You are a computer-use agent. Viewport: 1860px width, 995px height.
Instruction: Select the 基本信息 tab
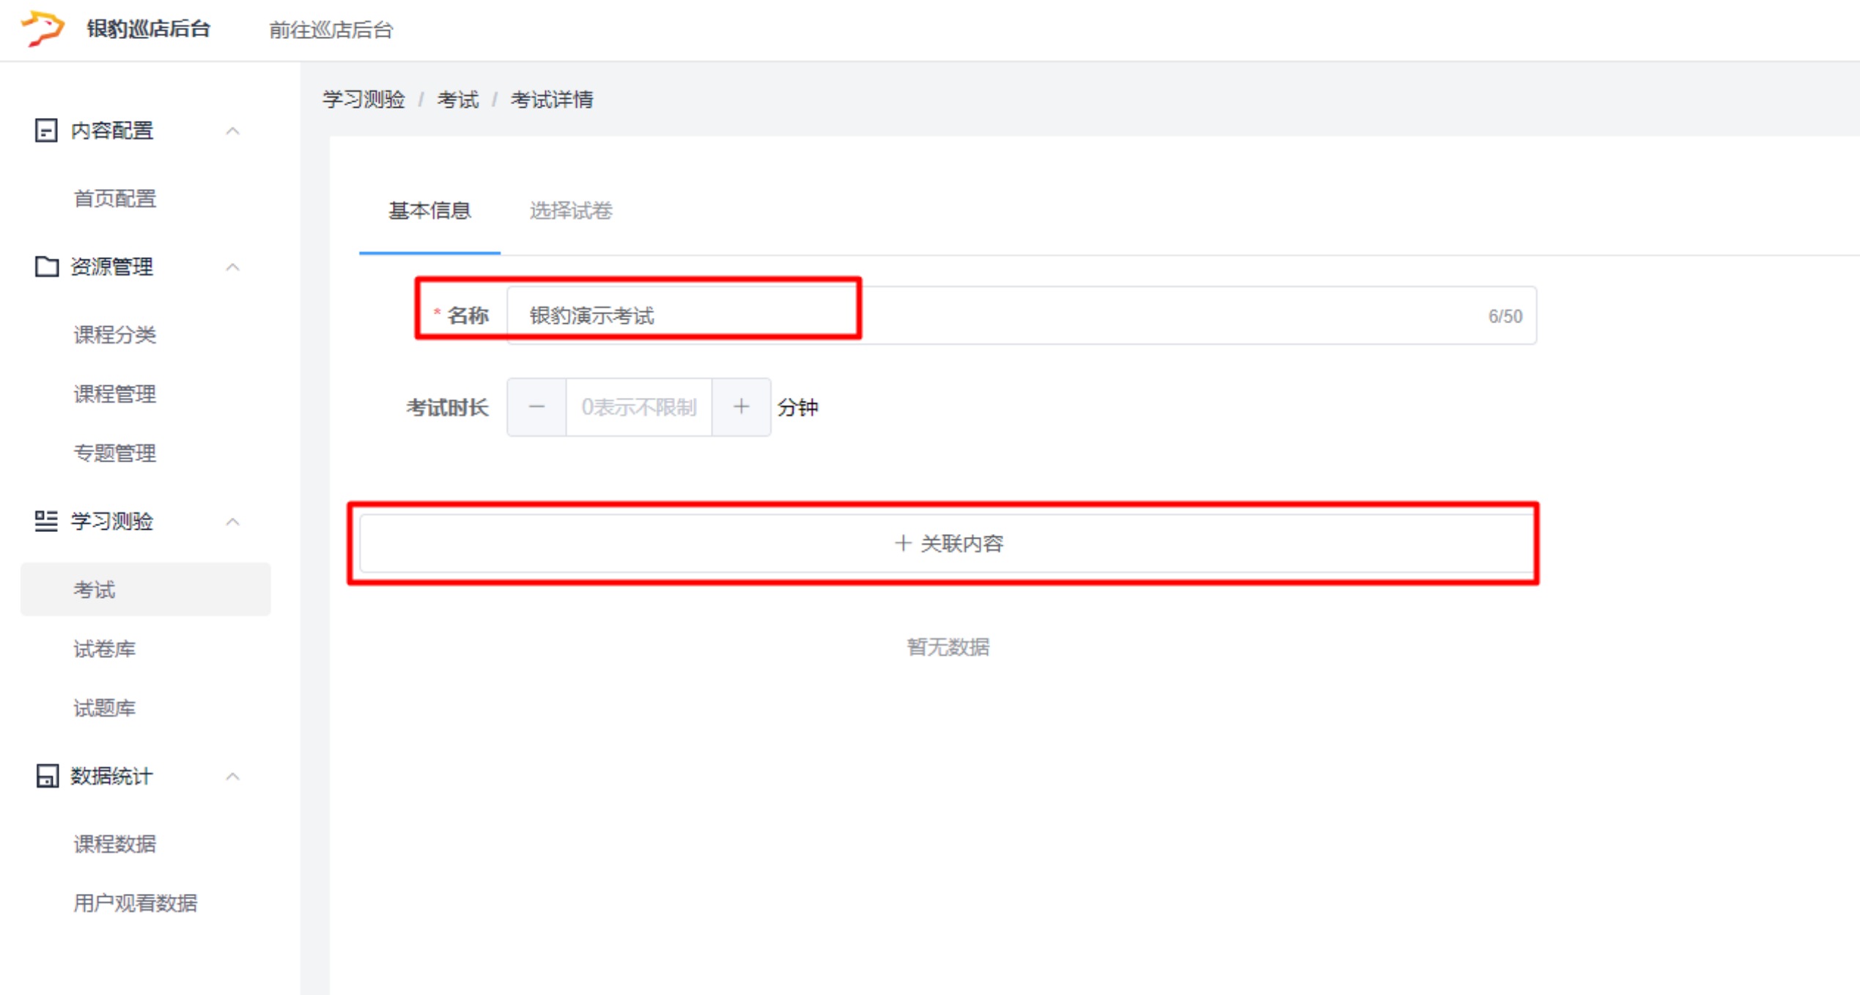429,211
